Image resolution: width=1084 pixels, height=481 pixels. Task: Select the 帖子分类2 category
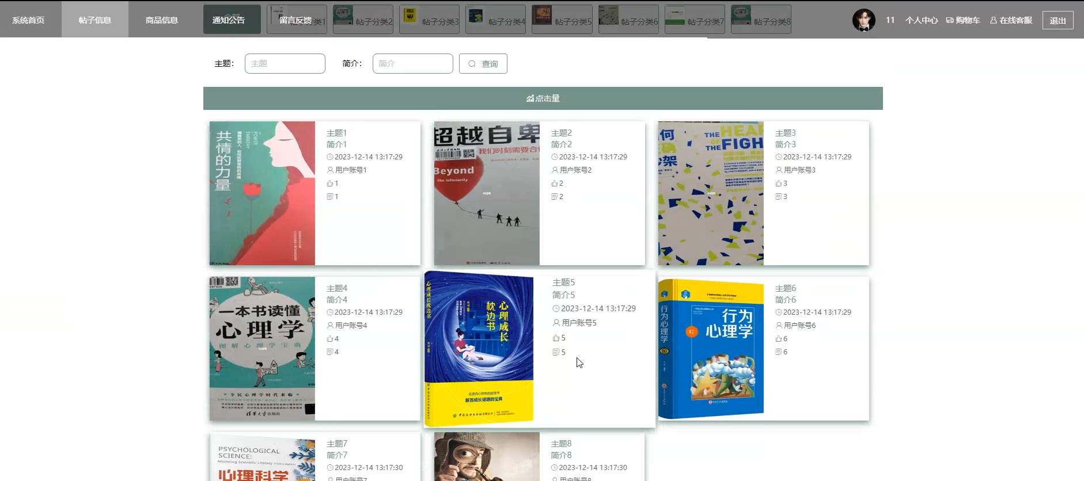[363, 20]
